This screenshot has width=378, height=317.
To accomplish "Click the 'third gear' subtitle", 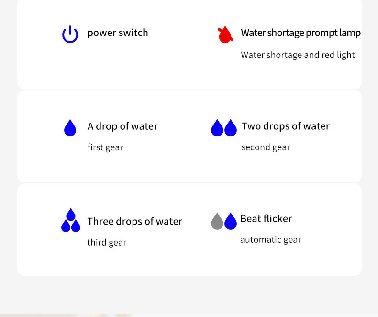I will 107,242.
